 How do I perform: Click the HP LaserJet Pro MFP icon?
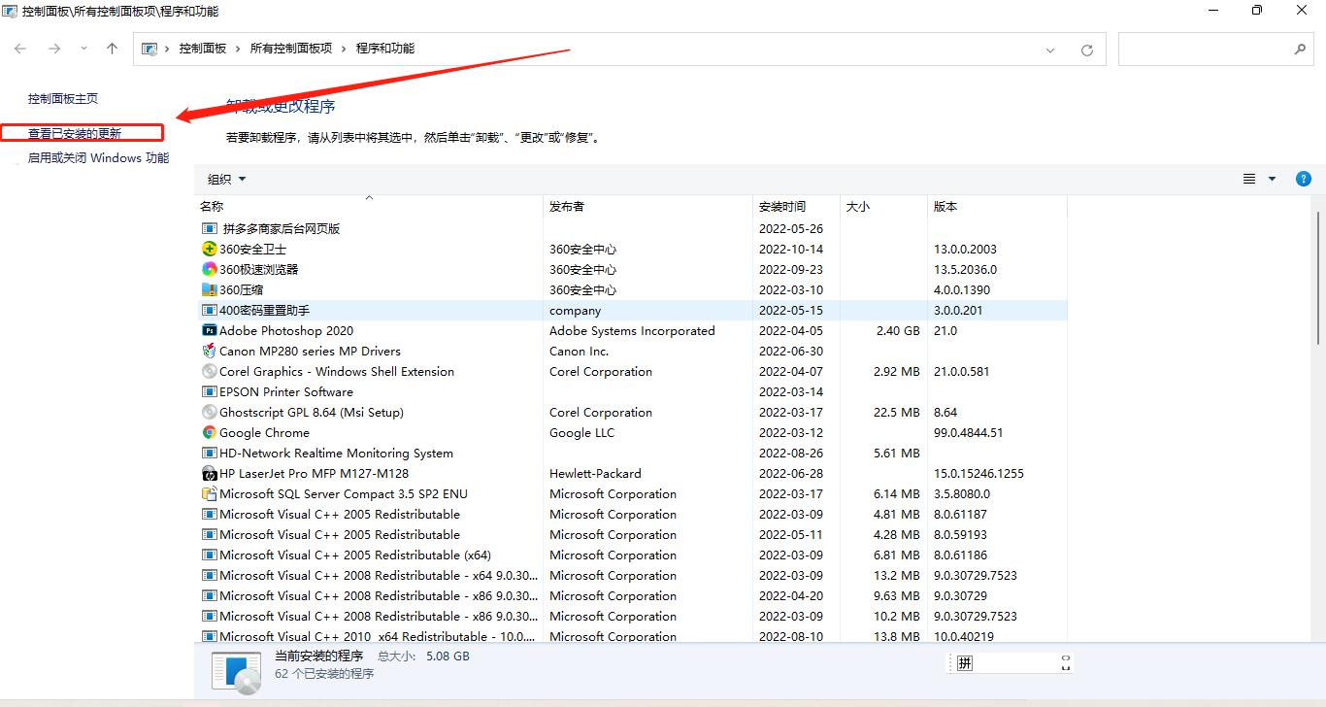click(209, 473)
